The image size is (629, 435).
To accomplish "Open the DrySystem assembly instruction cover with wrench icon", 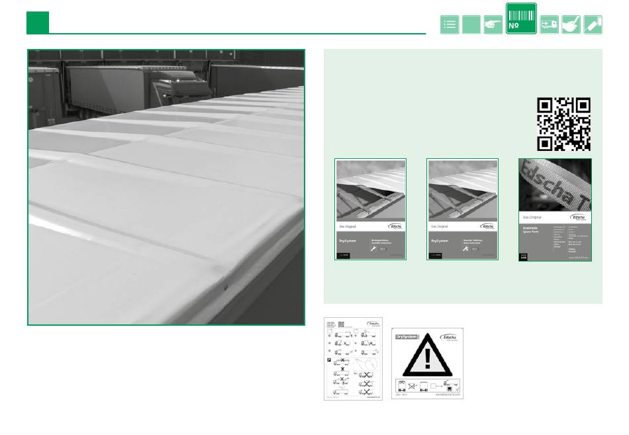I will click(x=370, y=209).
